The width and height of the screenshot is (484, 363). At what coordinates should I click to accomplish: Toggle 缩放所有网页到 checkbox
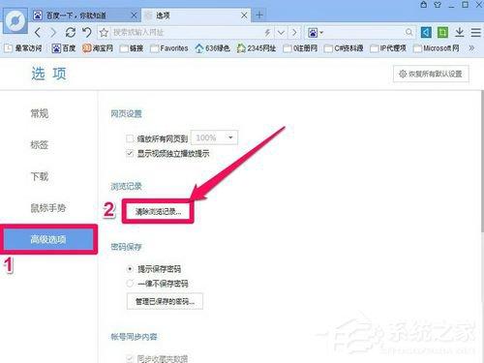pyautogui.click(x=130, y=138)
